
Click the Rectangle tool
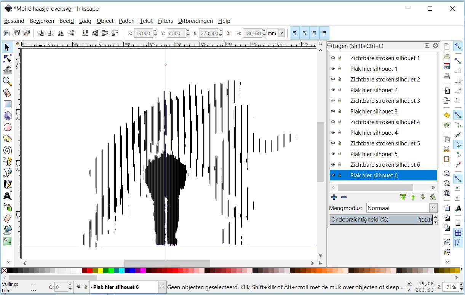tap(7, 104)
